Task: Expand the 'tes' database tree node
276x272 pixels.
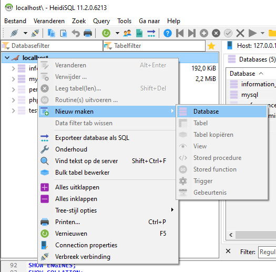Action: [13, 110]
